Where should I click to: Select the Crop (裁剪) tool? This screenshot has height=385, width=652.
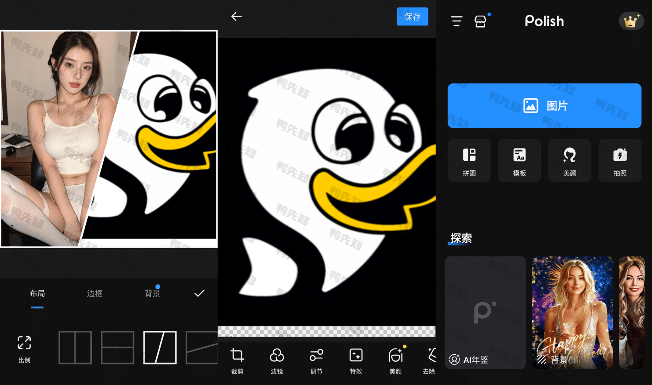tap(237, 361)
